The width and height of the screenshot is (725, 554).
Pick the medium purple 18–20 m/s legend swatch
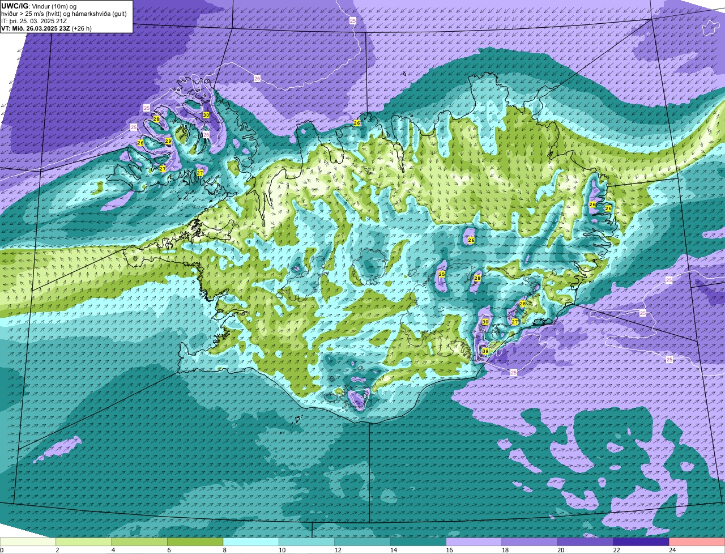click(x=530, y=542)
